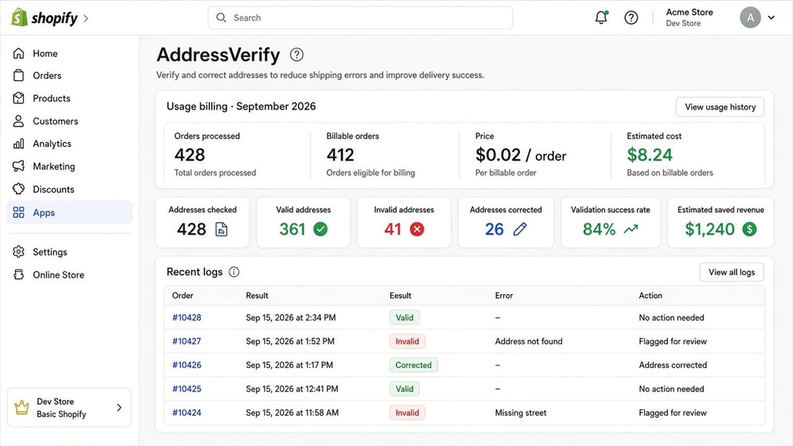Click Invalid badge on order #10427
The image size is (793, 446).
coord(407,341)
